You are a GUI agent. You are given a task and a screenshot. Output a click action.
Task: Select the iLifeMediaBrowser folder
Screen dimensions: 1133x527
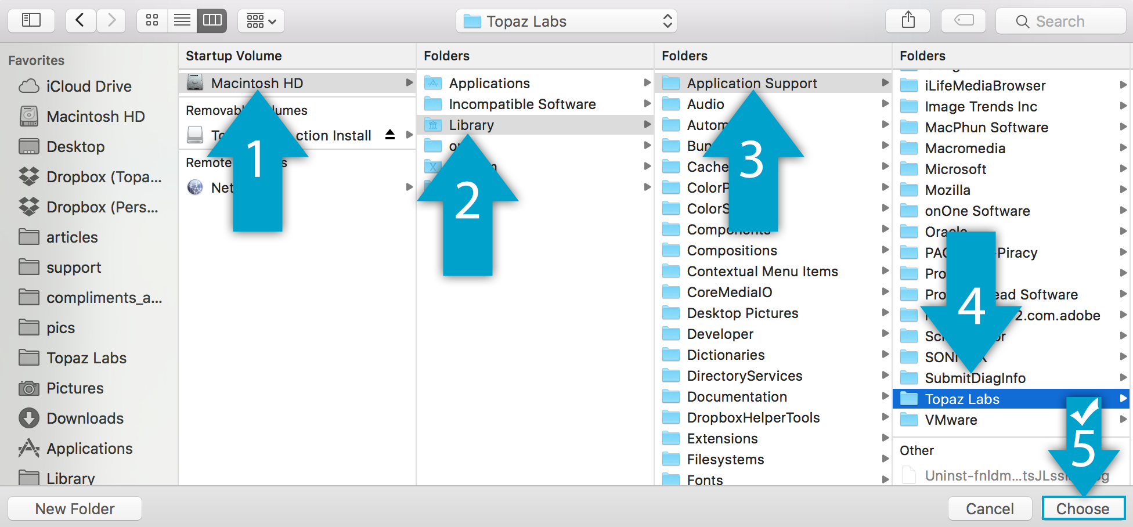[1011, 85]
